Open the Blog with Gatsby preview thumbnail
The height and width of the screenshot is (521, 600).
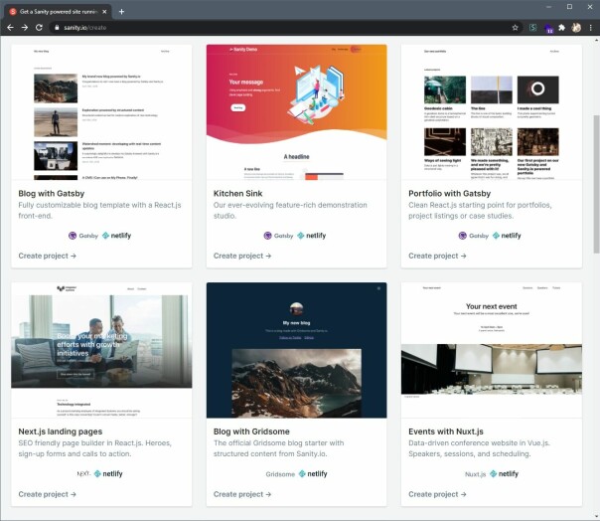click(101, 112)
